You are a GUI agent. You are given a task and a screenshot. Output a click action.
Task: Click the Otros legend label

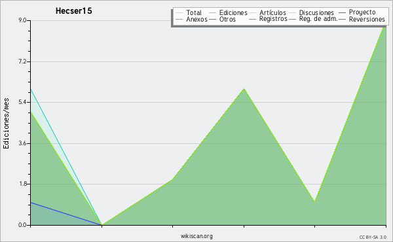pos(227,19)
